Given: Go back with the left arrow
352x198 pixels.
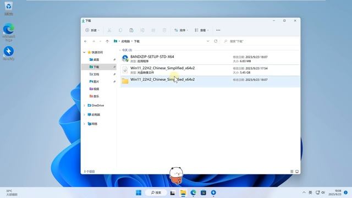Looking at the screenshot, I should click(86, 41).
